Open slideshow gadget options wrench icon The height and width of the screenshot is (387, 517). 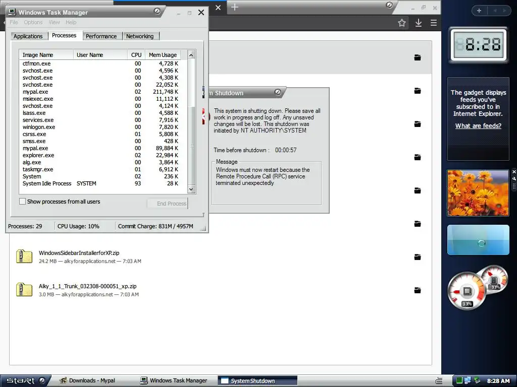pos(514,179)
